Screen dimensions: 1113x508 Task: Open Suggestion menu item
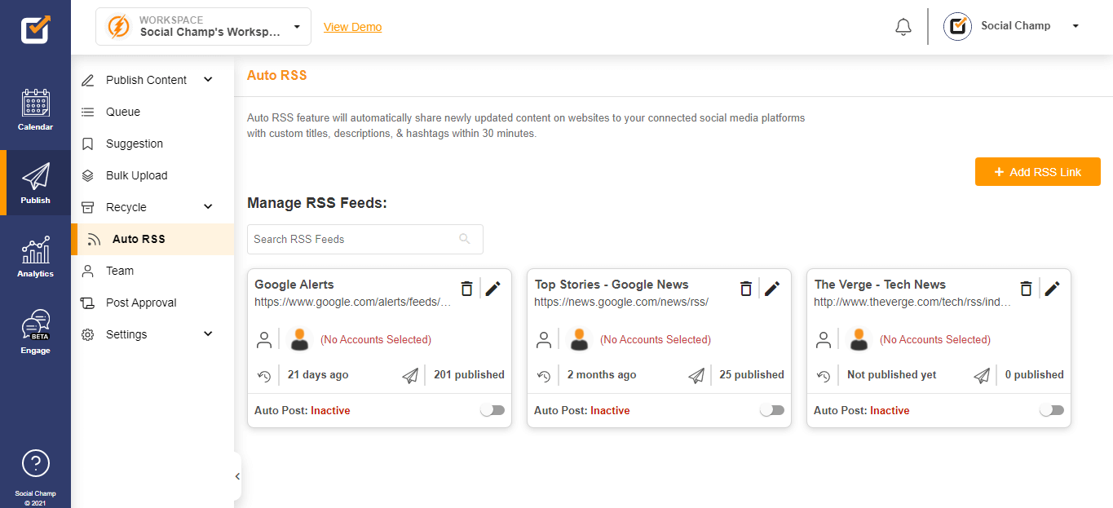(152, 144)
